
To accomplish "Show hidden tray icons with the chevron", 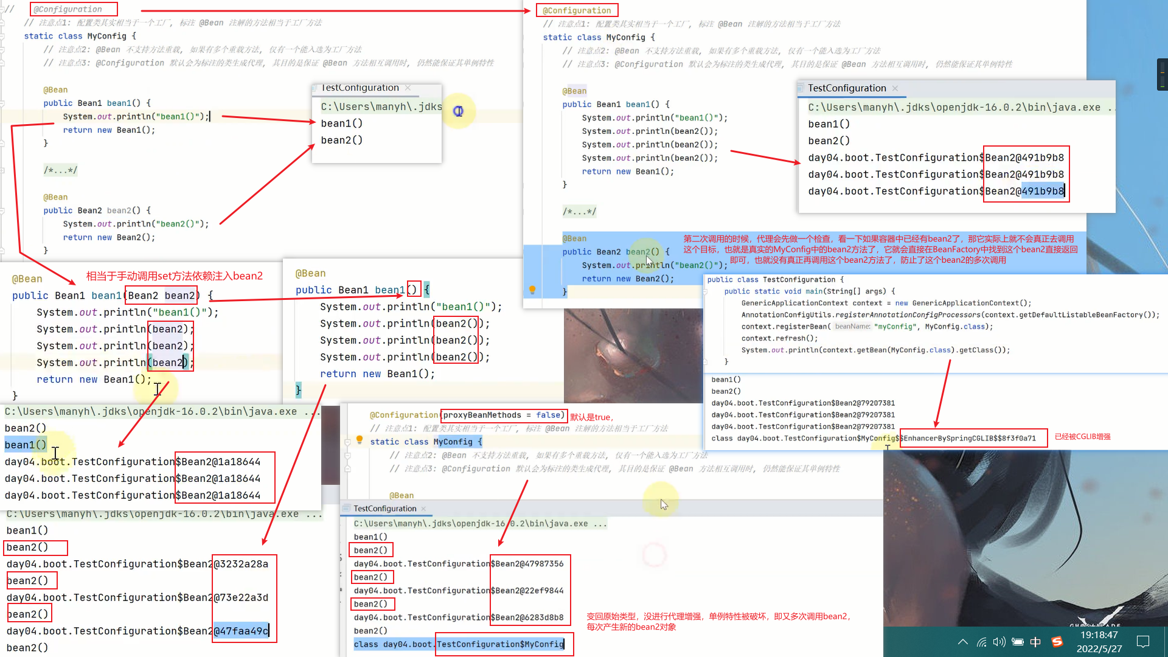I will [962, 642].
